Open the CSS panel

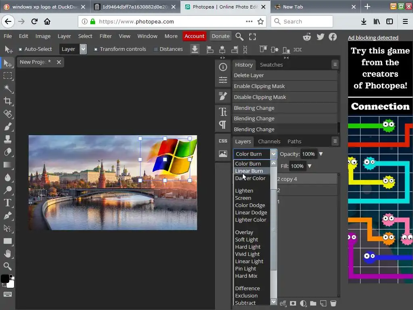(x=223, y=141)
